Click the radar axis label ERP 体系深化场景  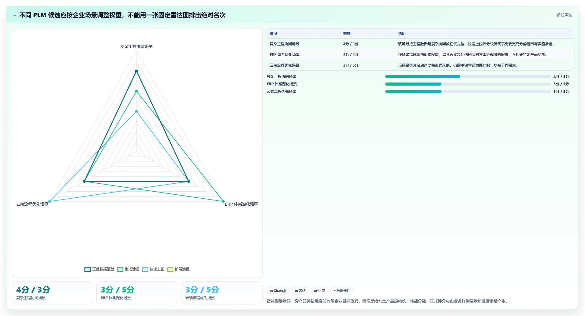[x=241, y=204]
